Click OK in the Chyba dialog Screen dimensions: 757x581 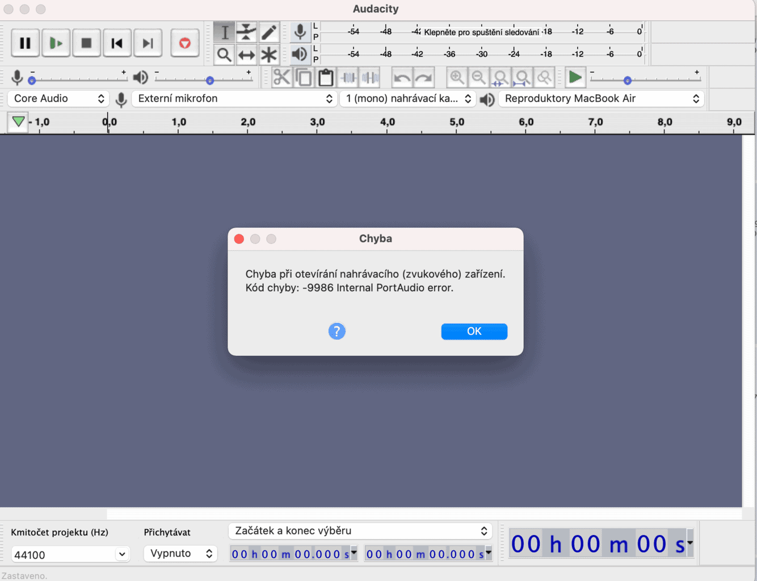pos(474,331)
